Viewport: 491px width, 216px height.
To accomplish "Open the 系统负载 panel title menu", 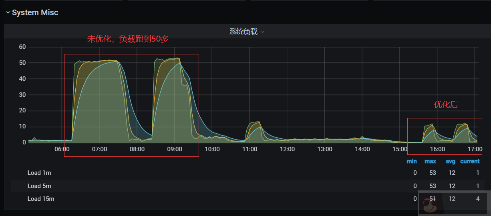I will click(x=243, y=32).
